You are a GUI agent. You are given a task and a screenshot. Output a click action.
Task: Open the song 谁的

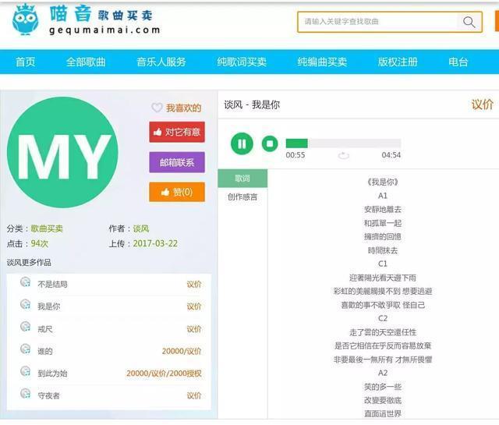click(45, 351)
